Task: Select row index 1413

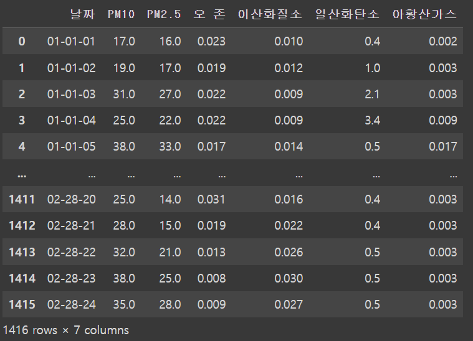Action: [22, 252]
